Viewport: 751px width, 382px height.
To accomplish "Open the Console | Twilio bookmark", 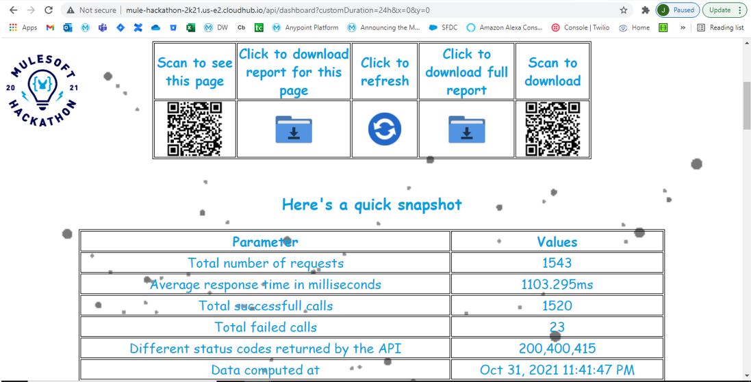I will point(581,28).
